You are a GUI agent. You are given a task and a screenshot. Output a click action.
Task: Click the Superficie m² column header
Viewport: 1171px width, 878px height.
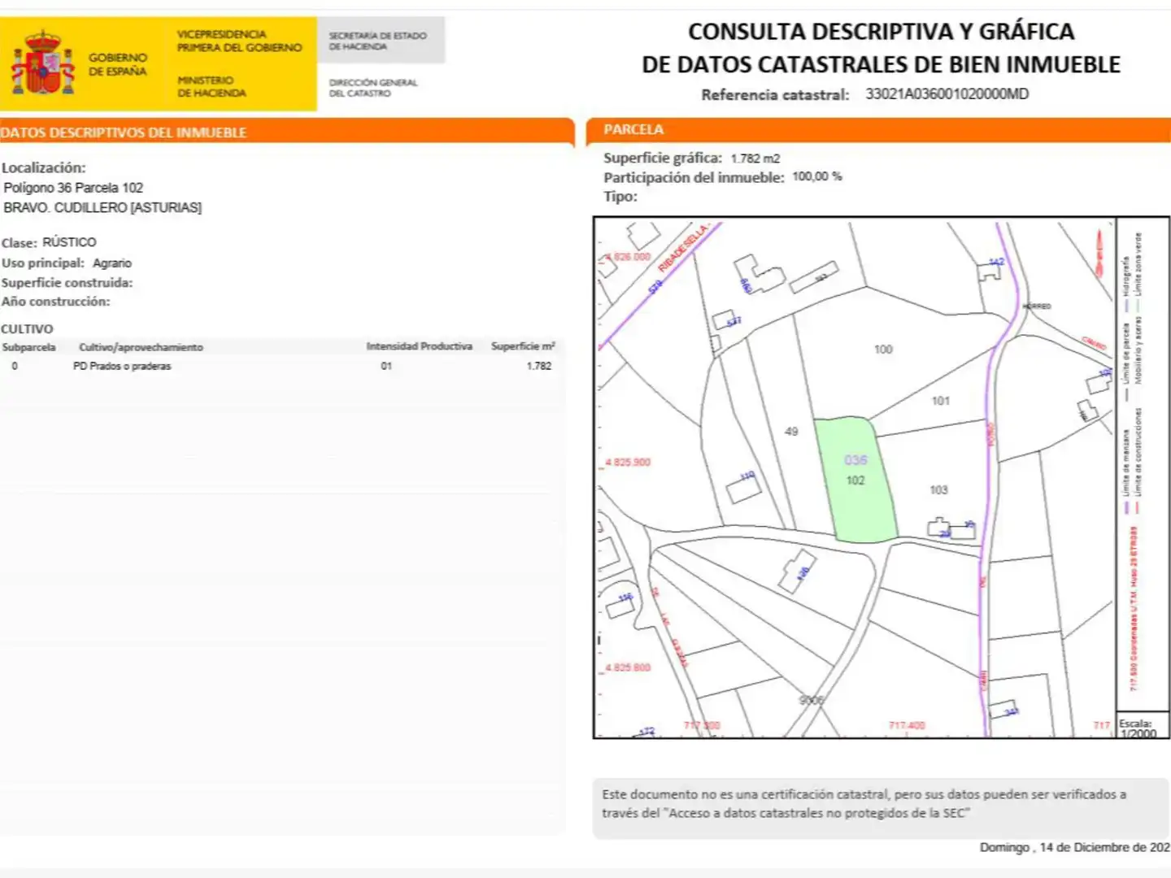523,346
